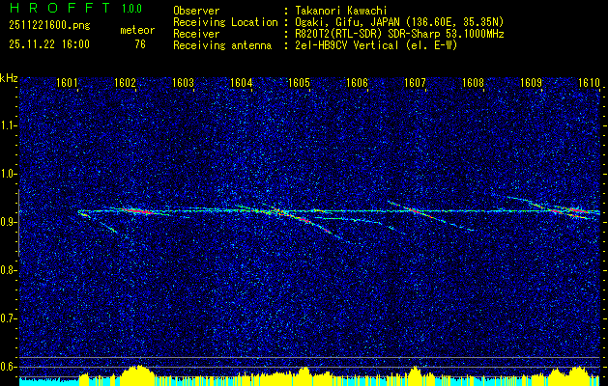Image resolution: width=608 pixels, height=386 pixels.
Task: Click the location Ogaki, Gifu, JAPAN coordinates
Action: point(399,22)
